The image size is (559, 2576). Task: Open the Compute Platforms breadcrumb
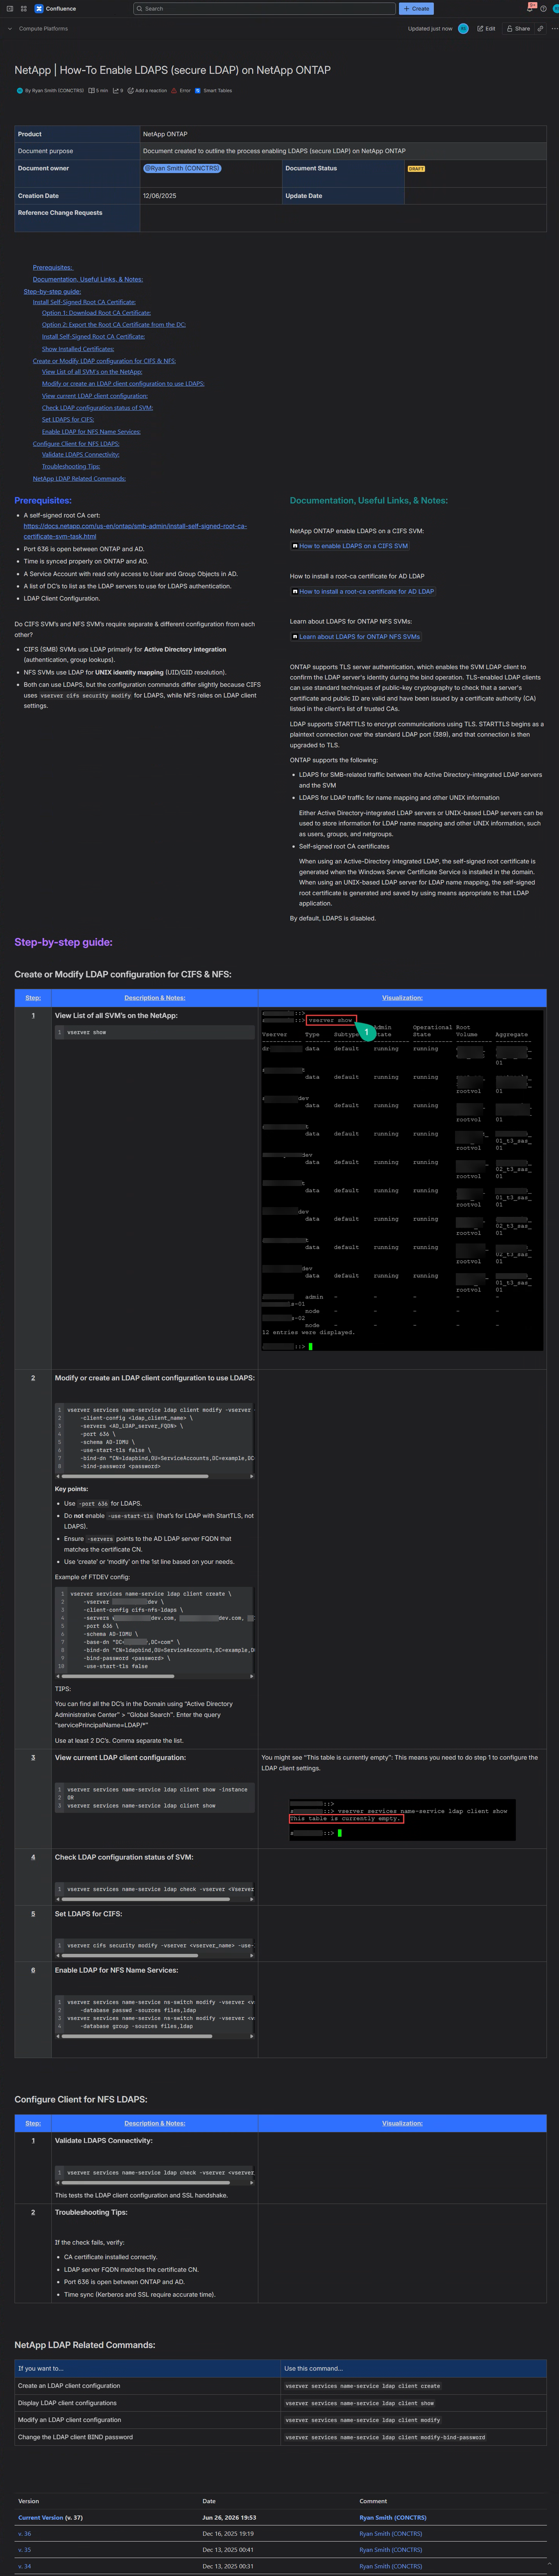pos(43,29)
